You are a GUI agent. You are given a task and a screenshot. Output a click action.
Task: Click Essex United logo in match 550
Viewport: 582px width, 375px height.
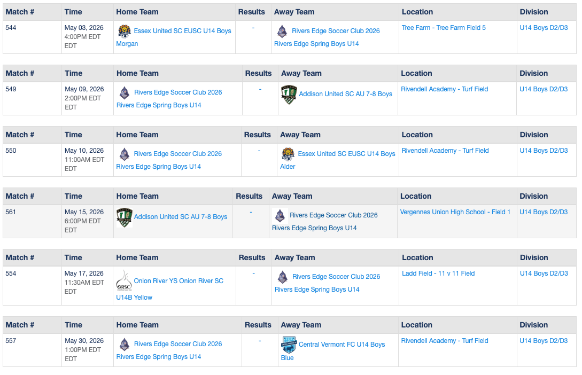tap(288, 154)
